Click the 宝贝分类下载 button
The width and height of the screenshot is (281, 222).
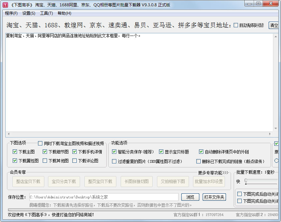pos(64,182)
